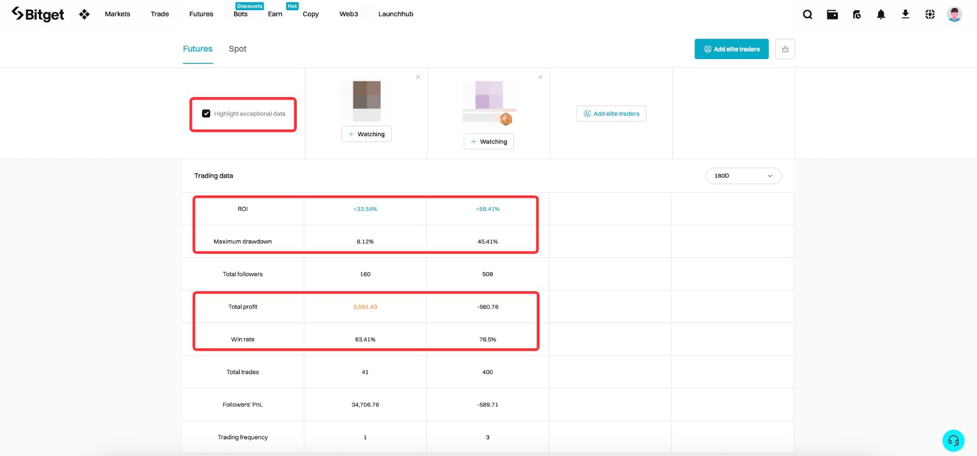This screenshot has height=456, width=977.
Task: Click the first trader's avatar
Action: click(367, 95)
